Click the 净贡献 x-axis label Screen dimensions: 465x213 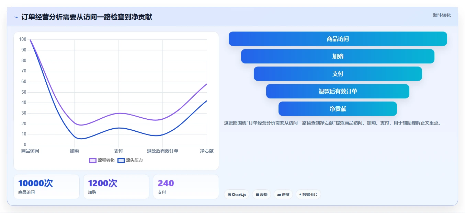tap(207, 151)
